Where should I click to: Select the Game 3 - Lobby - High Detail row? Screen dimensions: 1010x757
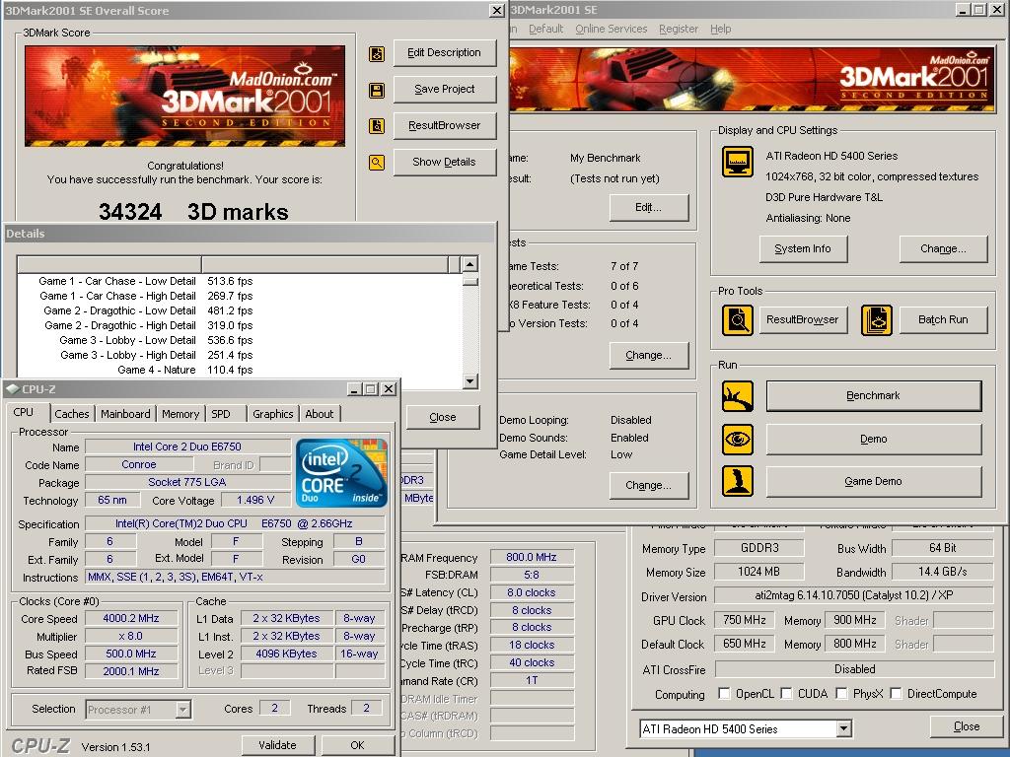(x=239, y=355)
